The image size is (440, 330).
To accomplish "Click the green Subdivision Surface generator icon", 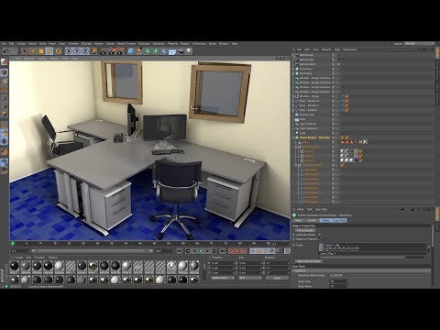I will tap(148, 51).
